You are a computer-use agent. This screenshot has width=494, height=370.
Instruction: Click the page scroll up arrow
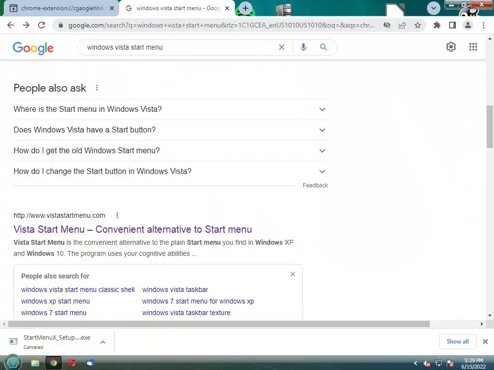tap(490, 39)
